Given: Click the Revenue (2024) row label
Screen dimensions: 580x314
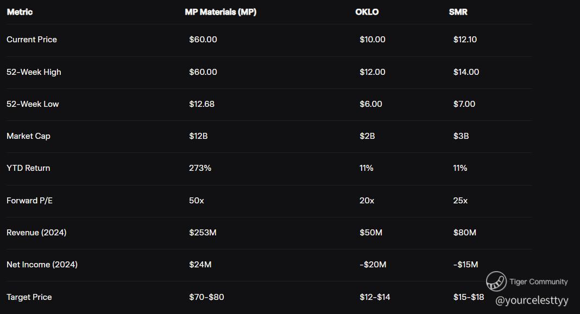Looking at the screenshot, I should click(x=36, y=233).
